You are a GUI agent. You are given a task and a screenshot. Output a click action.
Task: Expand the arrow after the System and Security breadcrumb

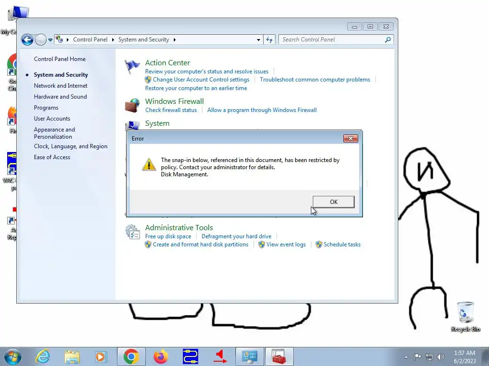coord(174,40)
